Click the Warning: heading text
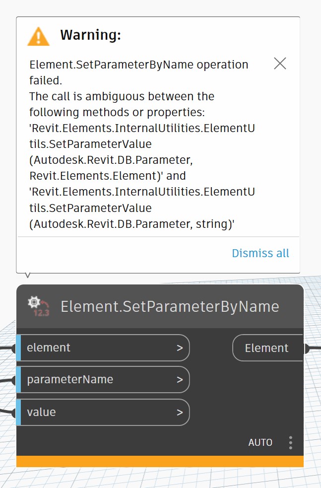Screen dimensions: 321x488 90,35
